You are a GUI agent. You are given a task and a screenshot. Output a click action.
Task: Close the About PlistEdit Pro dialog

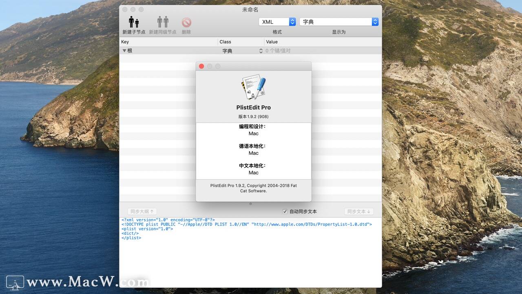201,66
